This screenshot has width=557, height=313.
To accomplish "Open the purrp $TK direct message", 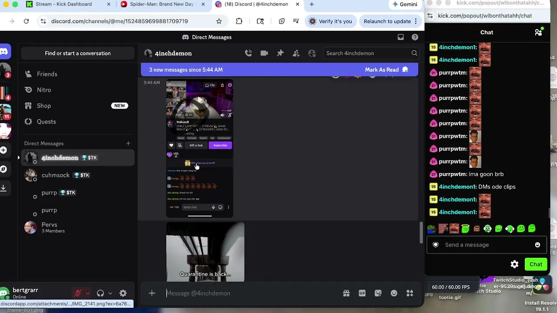I will pos(77,193).
